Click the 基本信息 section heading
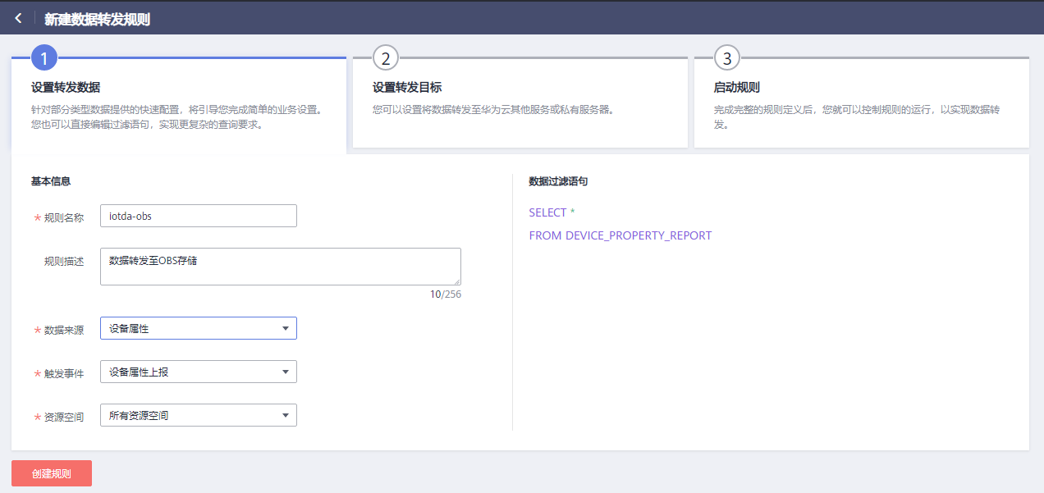 pos(51,181)
